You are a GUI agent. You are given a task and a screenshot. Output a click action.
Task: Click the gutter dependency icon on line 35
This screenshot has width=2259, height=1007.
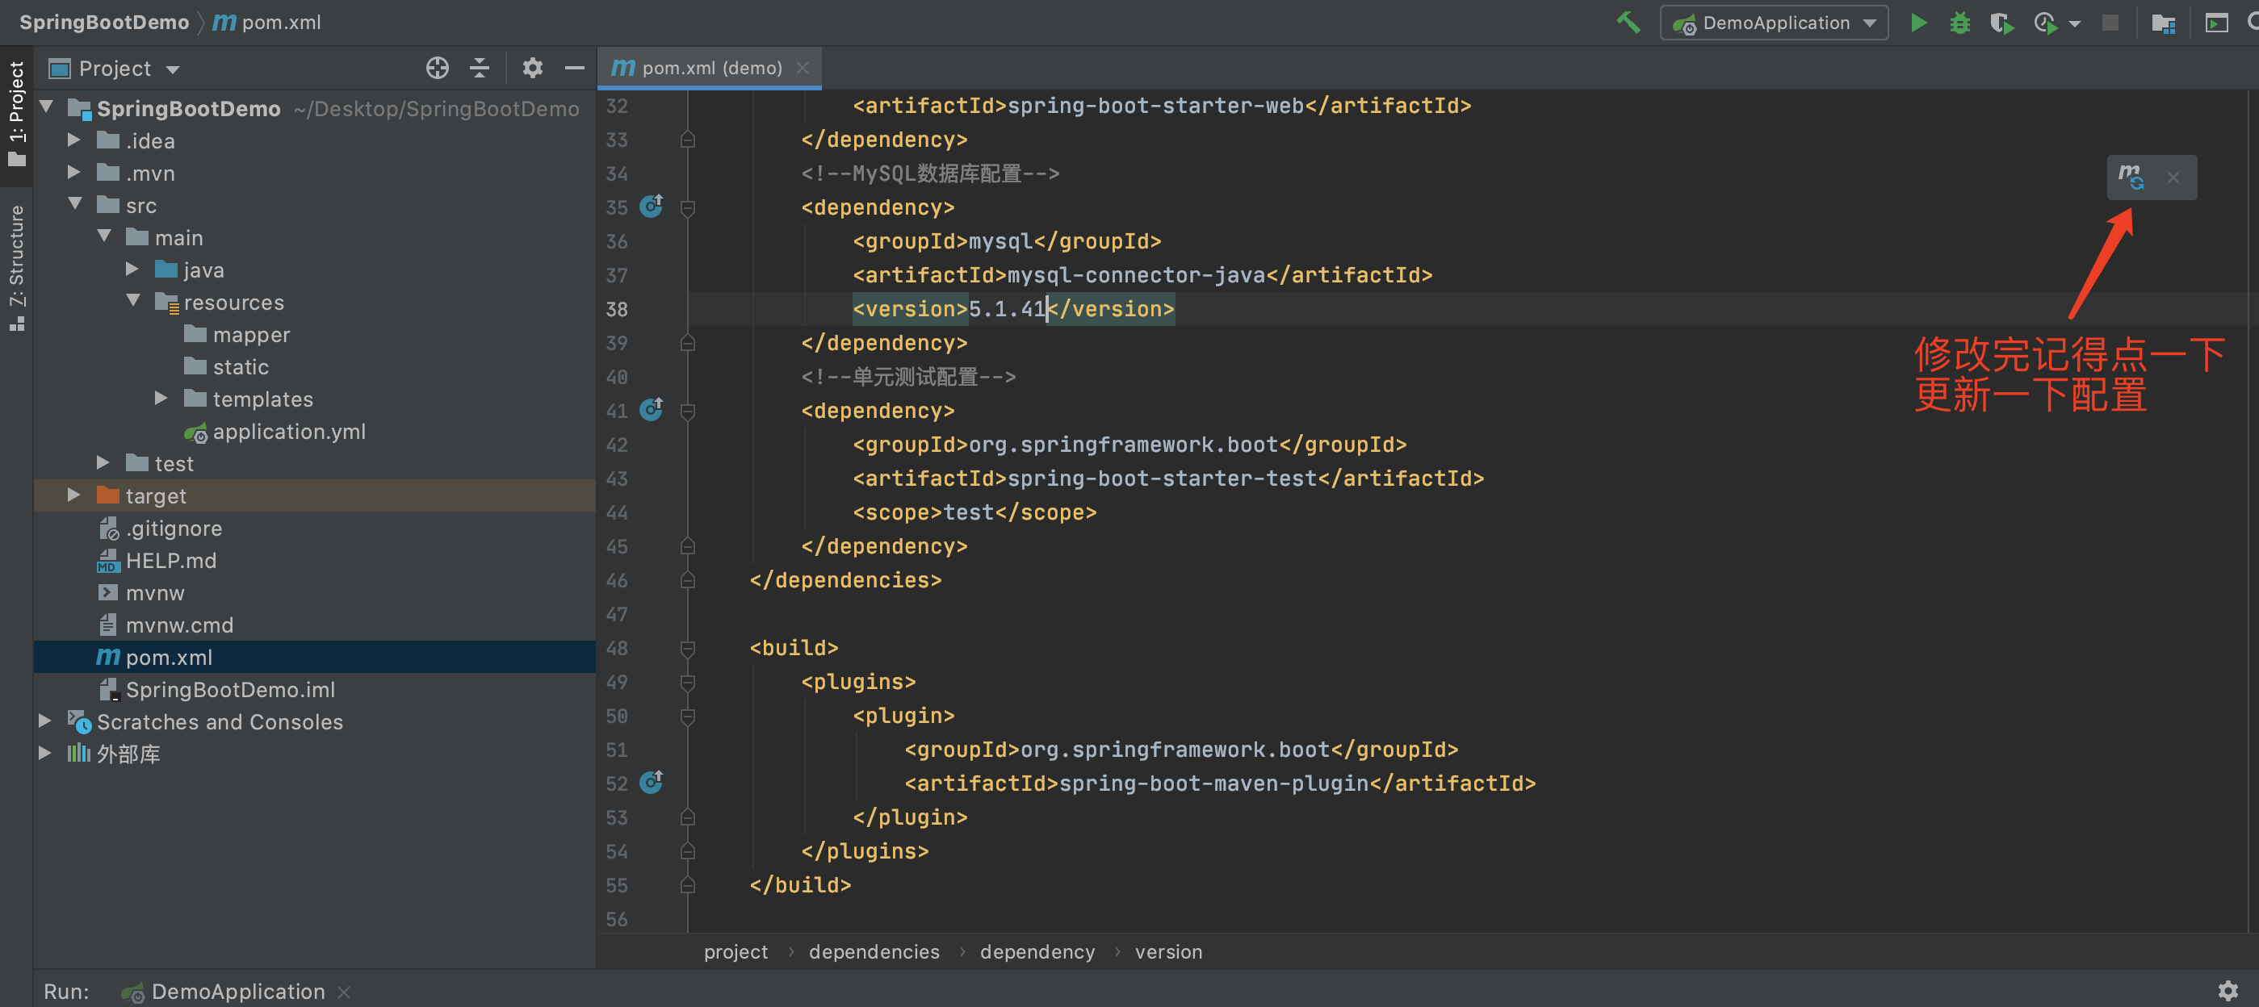[651, 207]
